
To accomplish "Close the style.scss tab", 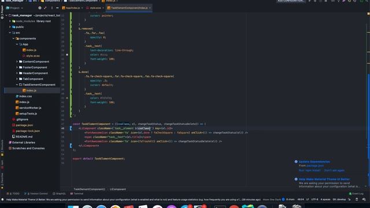I will point(103,8).
